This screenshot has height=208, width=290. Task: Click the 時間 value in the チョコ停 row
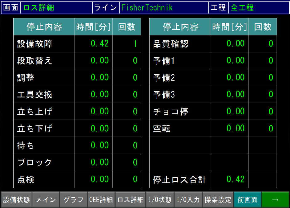[x=236, y=112]
